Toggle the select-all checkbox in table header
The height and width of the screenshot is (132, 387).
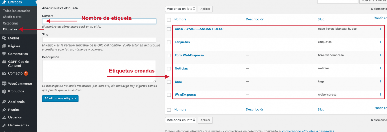(x=169, y=19)
